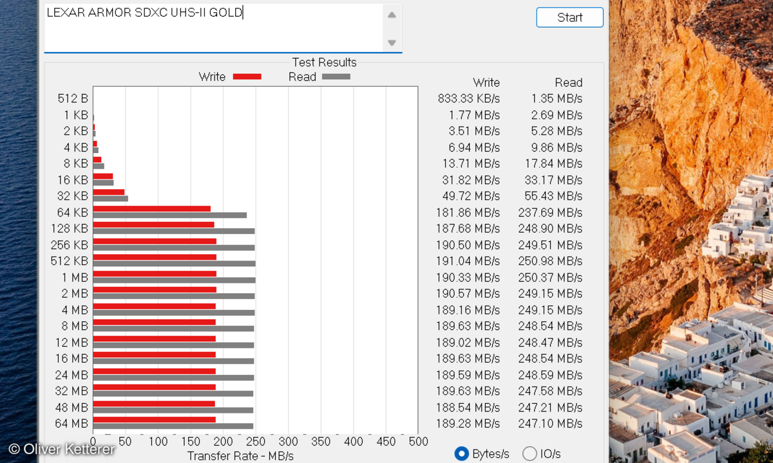
Task: Select the 16 KB row label
Action: point(73,179)
